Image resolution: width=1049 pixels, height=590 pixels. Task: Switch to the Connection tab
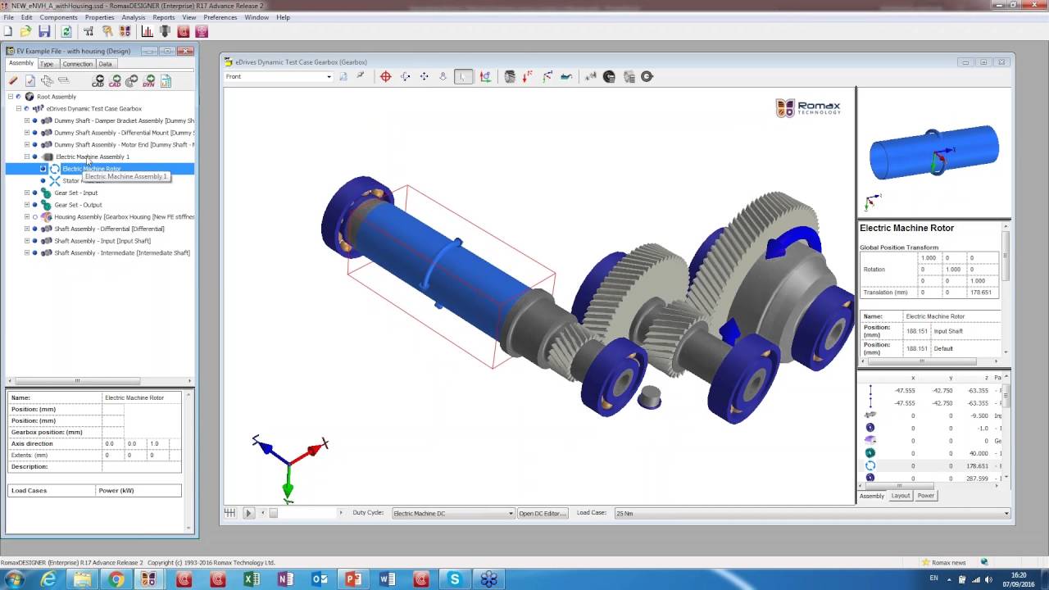tap(78, 64)
